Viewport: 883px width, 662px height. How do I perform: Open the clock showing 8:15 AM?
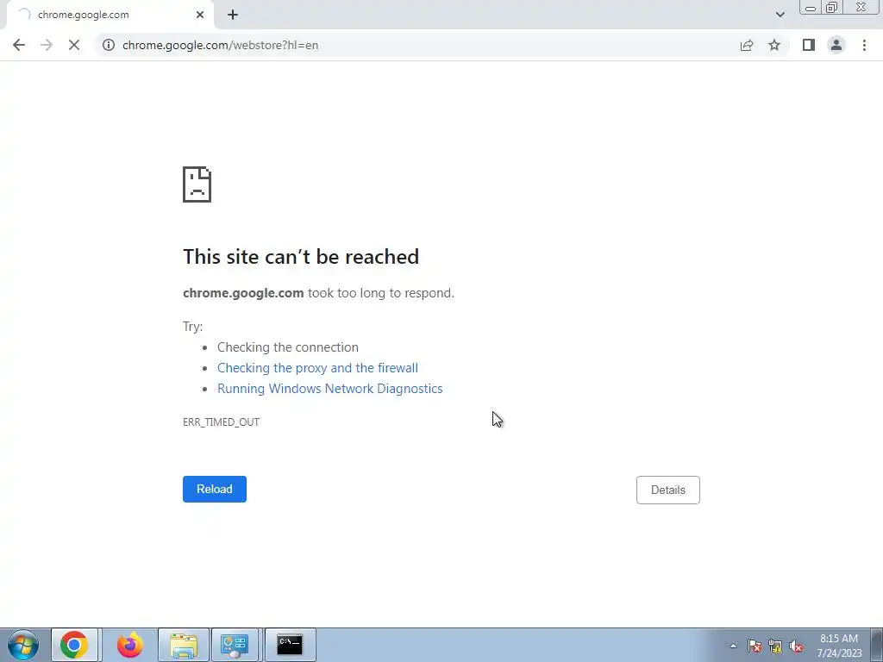click(839, 646)
